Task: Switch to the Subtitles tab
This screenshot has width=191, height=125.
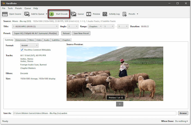Action: (x=56, y=40)
